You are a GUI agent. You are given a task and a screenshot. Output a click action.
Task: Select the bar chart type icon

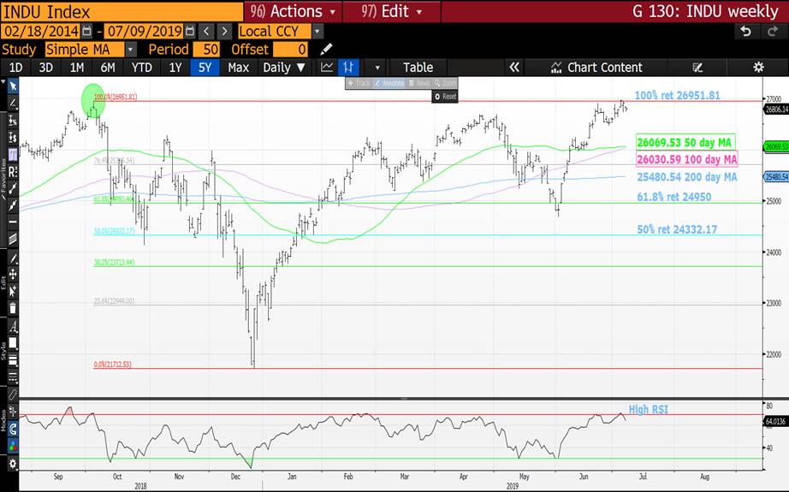[x=349, y=68]
